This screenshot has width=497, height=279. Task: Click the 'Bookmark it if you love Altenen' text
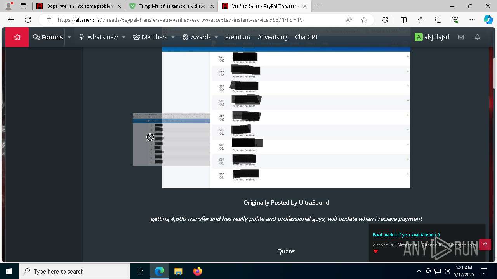pyautogui.click(x=406, y=235)
